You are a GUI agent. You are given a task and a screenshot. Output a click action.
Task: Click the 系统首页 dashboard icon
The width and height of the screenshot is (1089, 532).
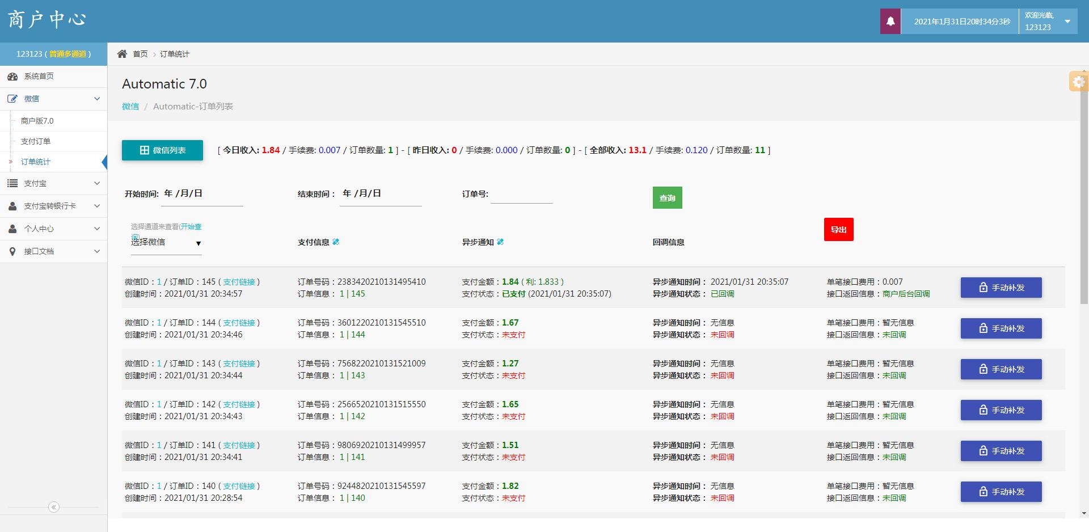click(x=12, y=77)
